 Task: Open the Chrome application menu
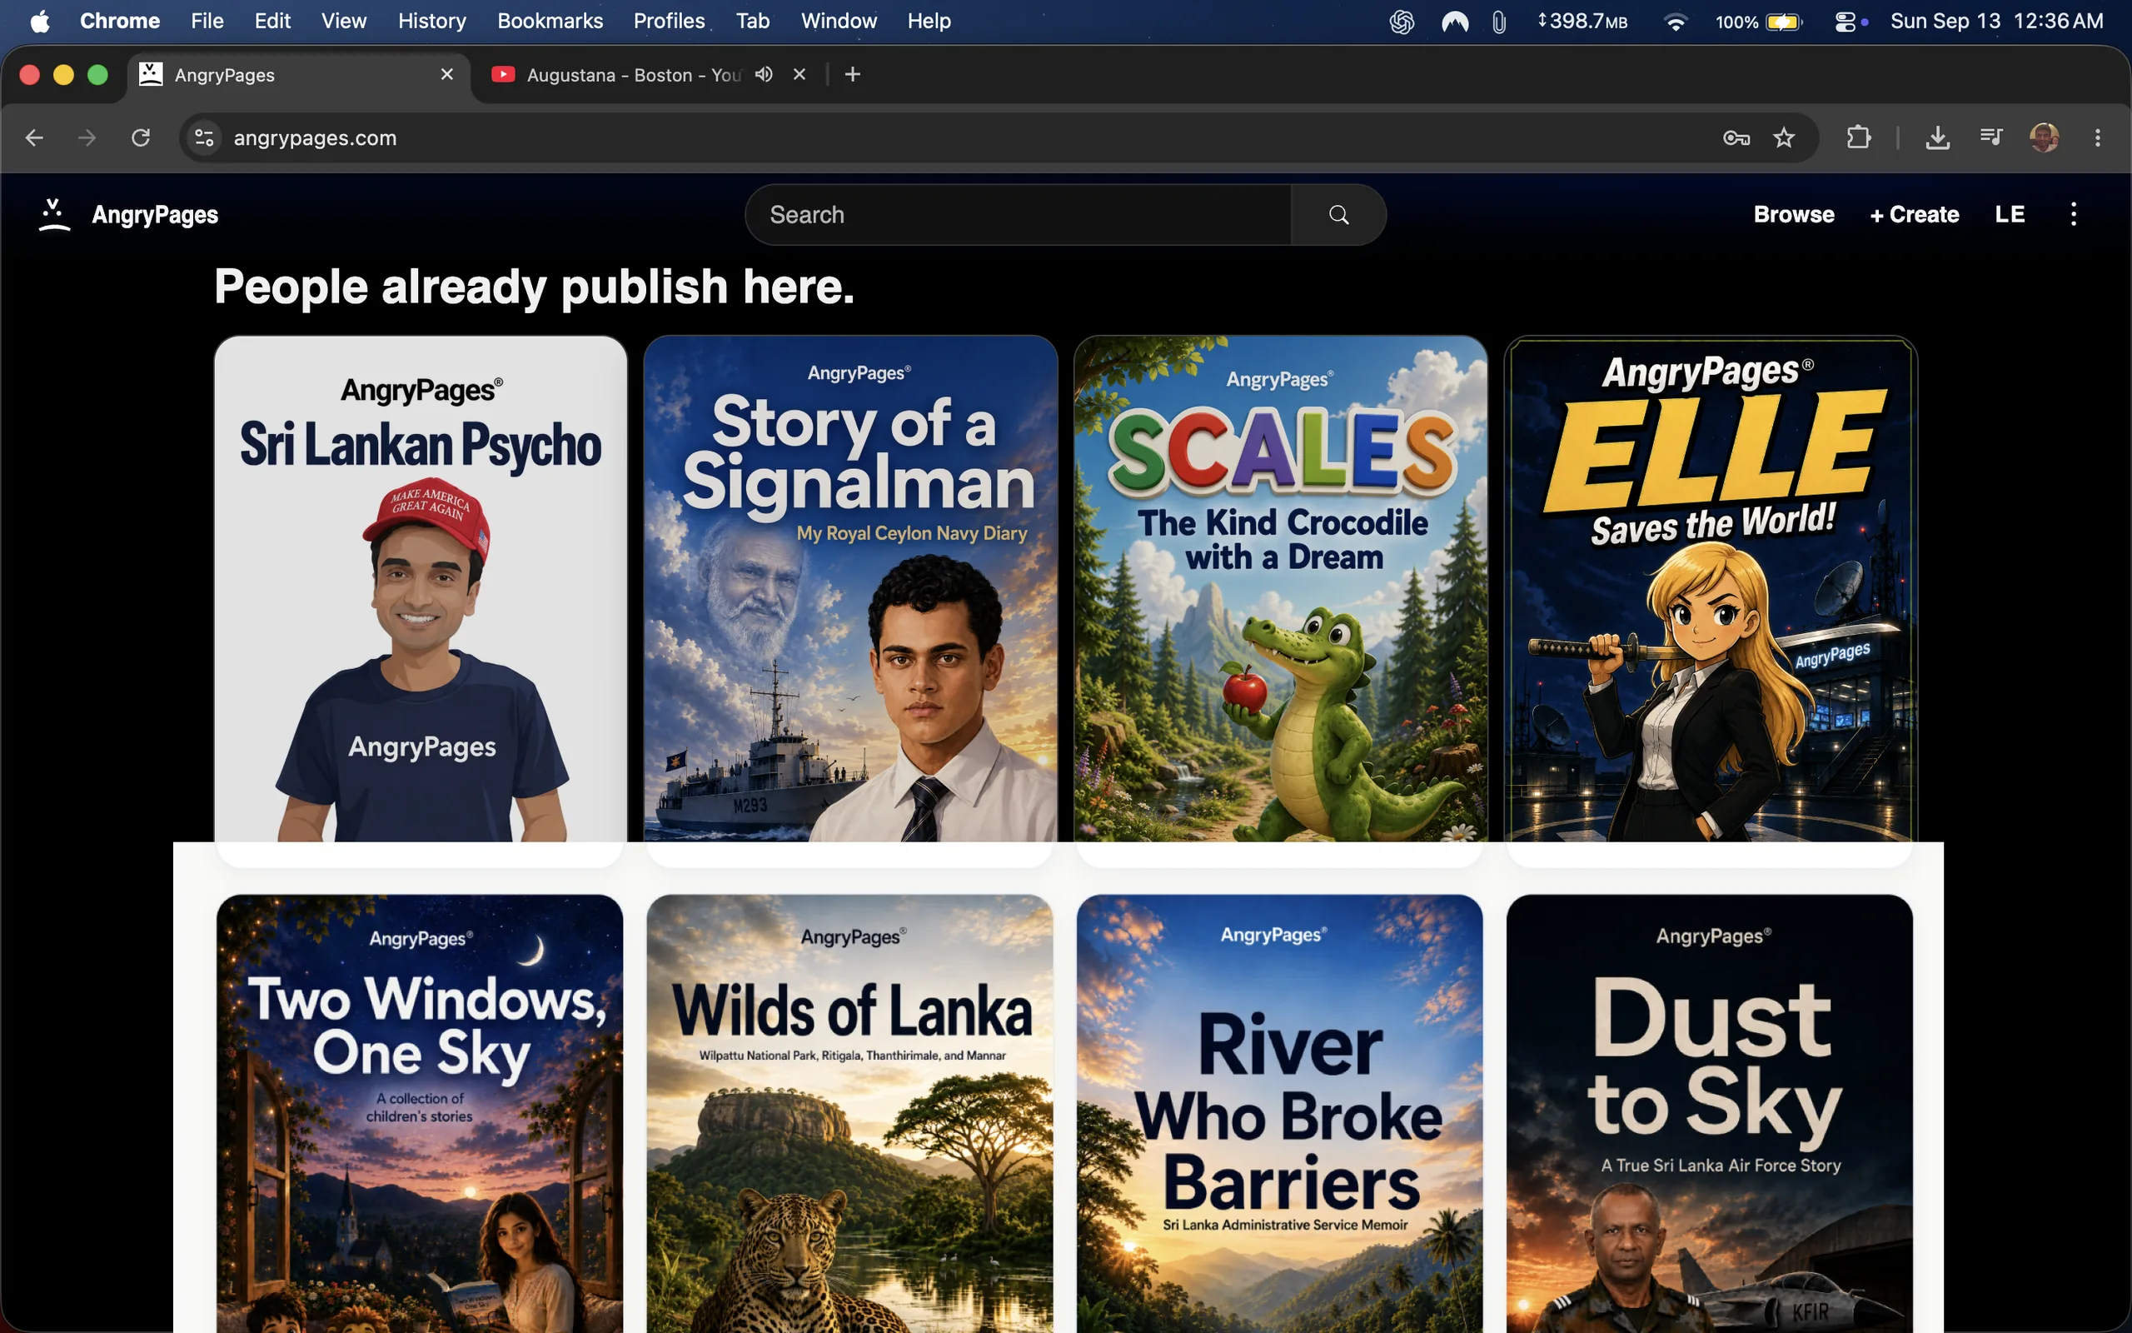pos(120,21)
